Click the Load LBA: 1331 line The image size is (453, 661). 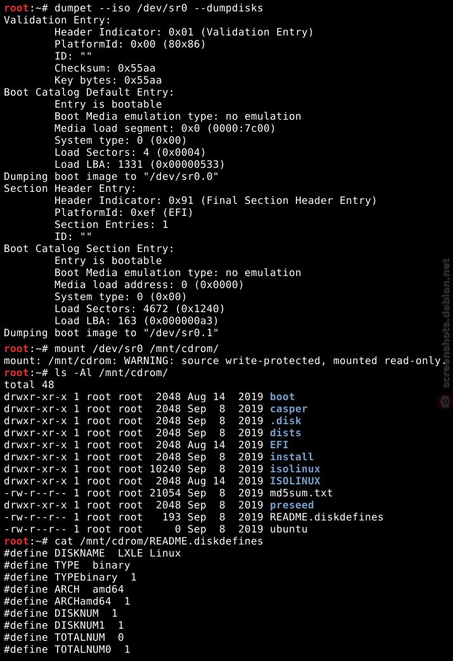tap(139, 165)
